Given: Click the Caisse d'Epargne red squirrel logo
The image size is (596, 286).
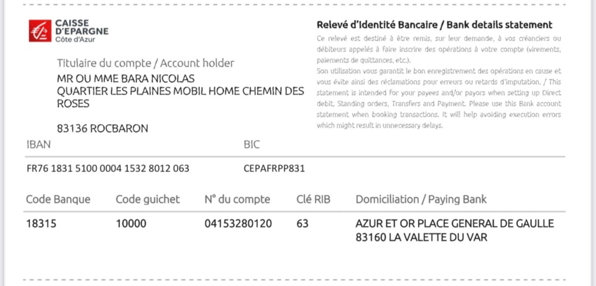Looking at the screenshot, I should [x=40, y=31].
